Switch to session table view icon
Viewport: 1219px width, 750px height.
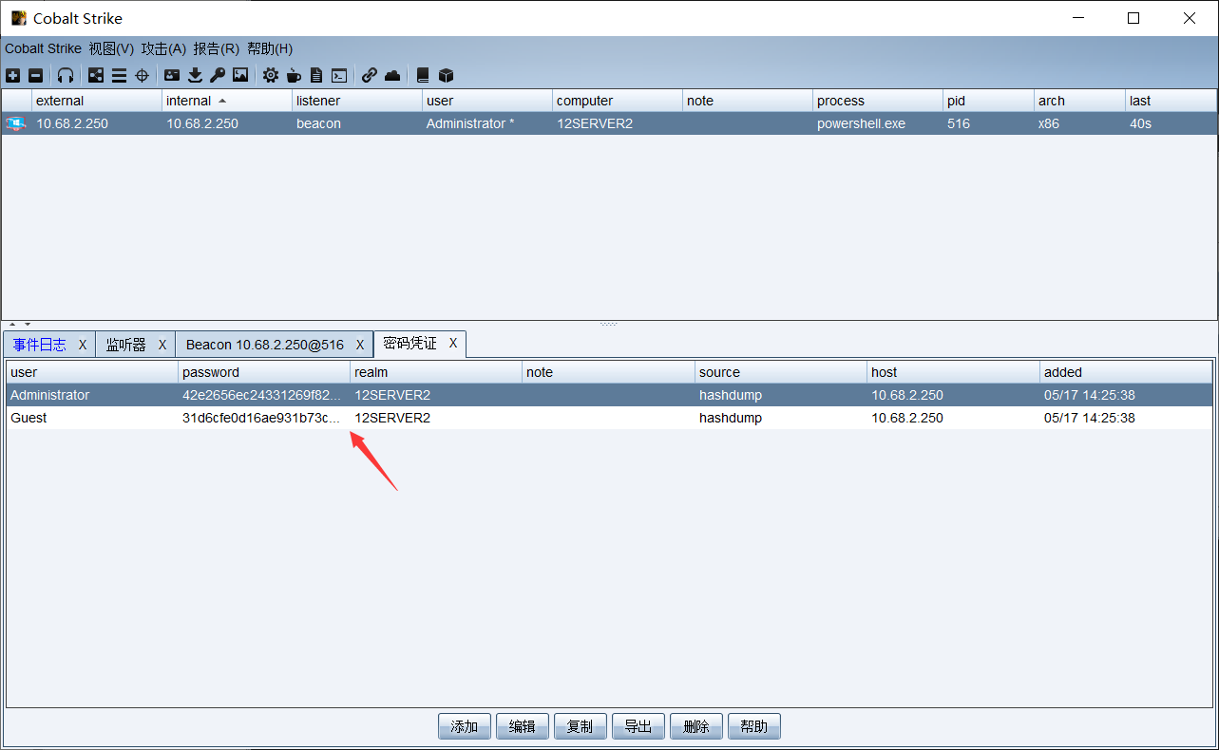click(119, 75)
